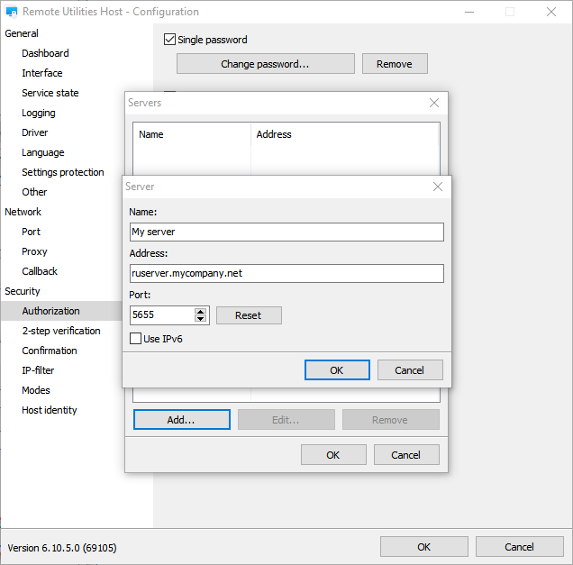Click Remove next to Change password
This screenshot has height=565, width=573.
(x=395, y=64)
